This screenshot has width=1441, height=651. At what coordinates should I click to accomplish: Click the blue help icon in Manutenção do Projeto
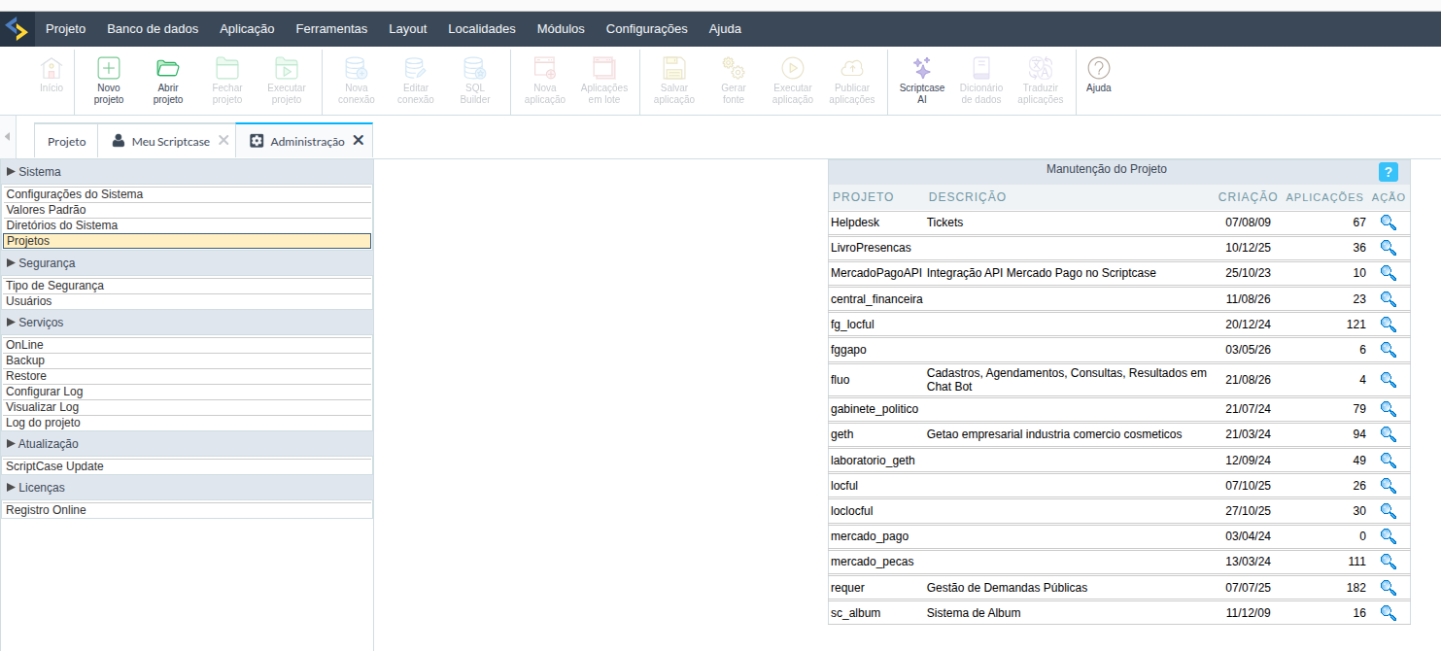click(x=1388, y=172)
